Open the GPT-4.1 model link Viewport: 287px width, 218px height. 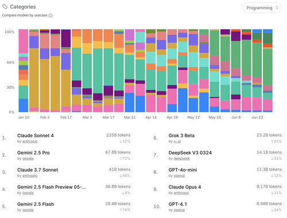click(178, 204)
